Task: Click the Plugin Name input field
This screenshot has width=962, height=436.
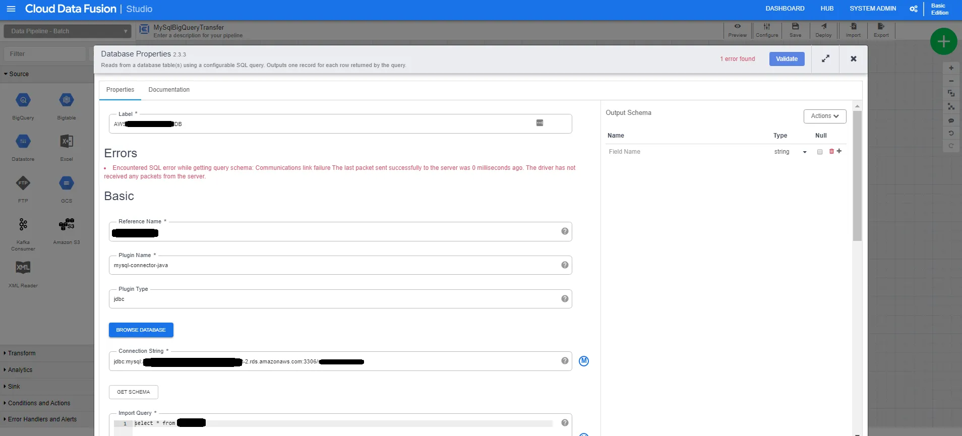Action: pyautogui.click(x=340, y=265)
